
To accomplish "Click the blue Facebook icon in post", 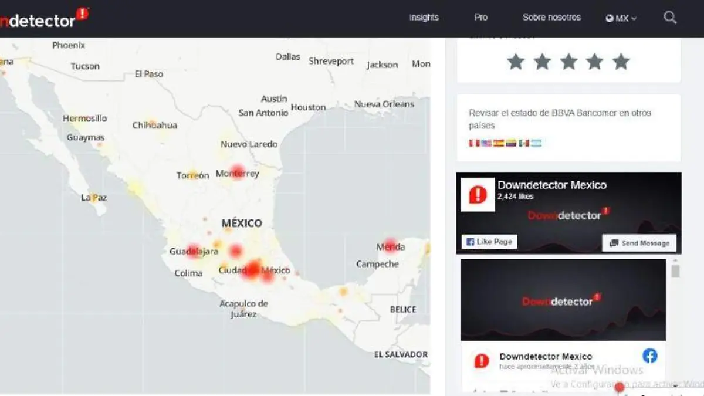I will (649, 356).
